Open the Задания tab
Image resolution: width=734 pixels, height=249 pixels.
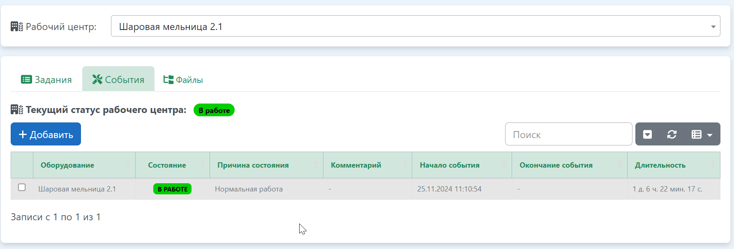click(46, 80)
